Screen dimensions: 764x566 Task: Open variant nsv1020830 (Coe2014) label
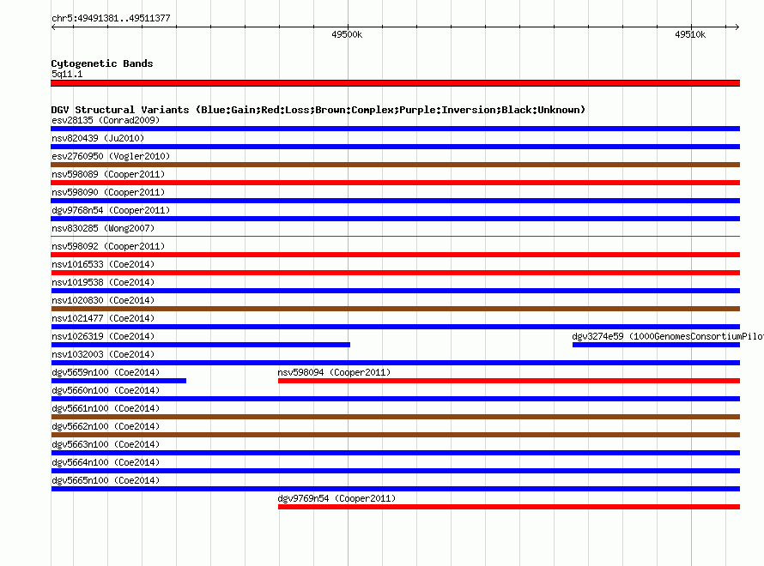103,300
